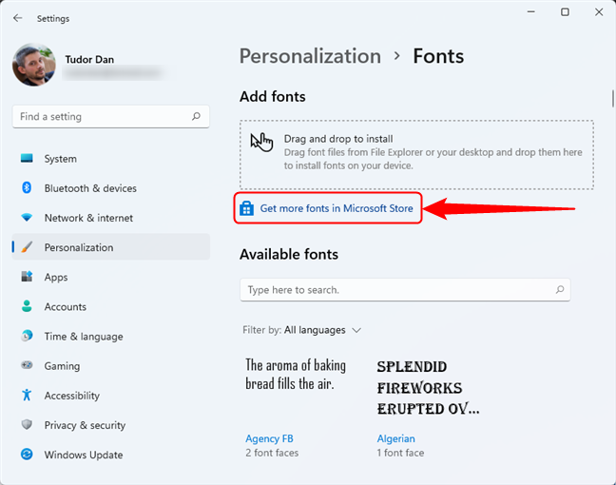
Task: Open the Algerian font link
Action: (x=396, y=438)
